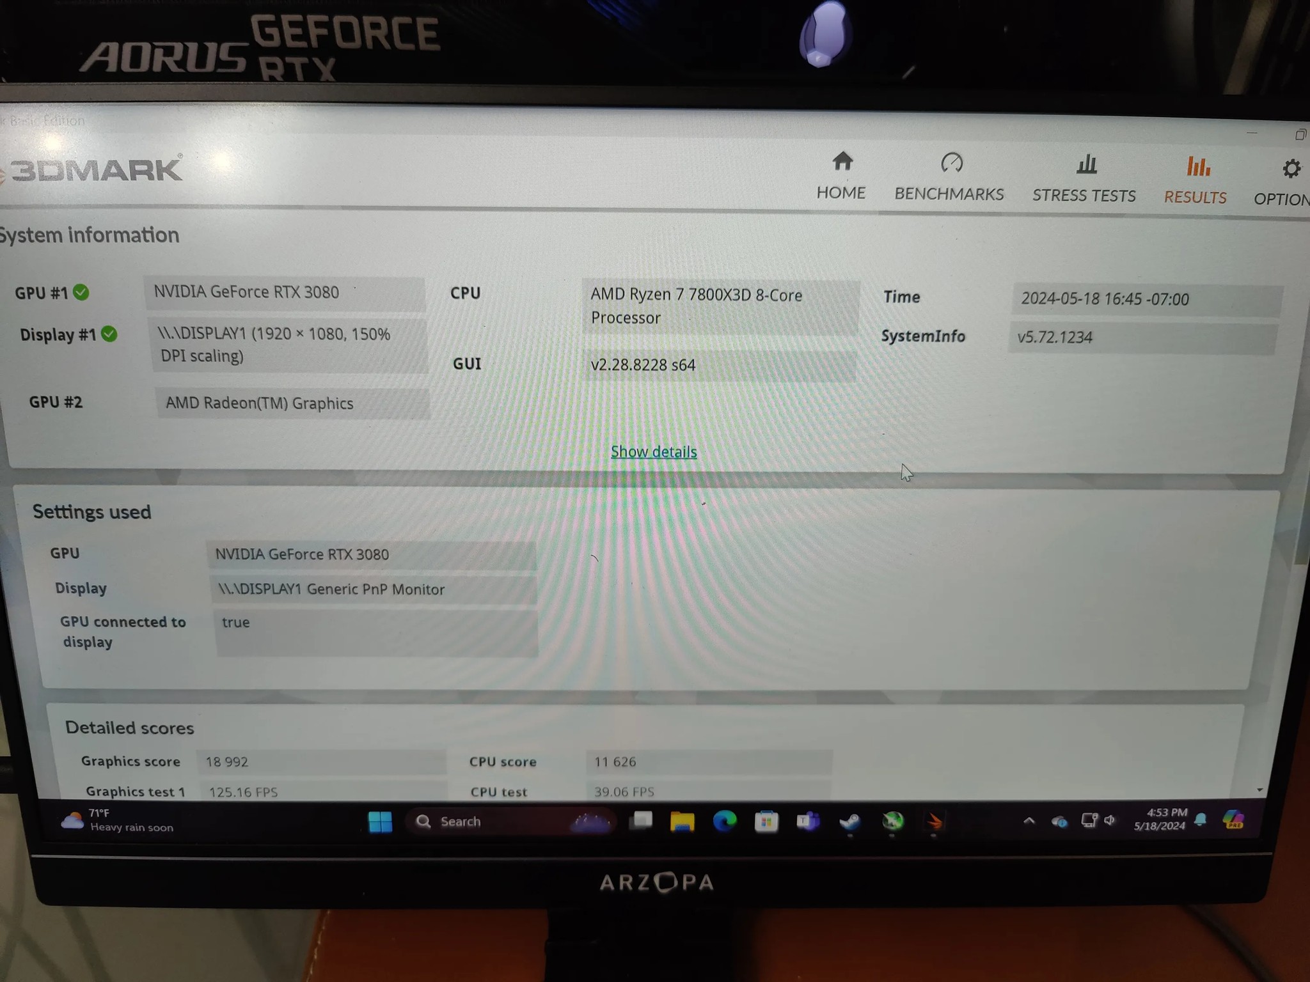Click the Graphics test 1 125.16 FPS value
This screenshot has height=982, width=1310.
tap(323, 791)
